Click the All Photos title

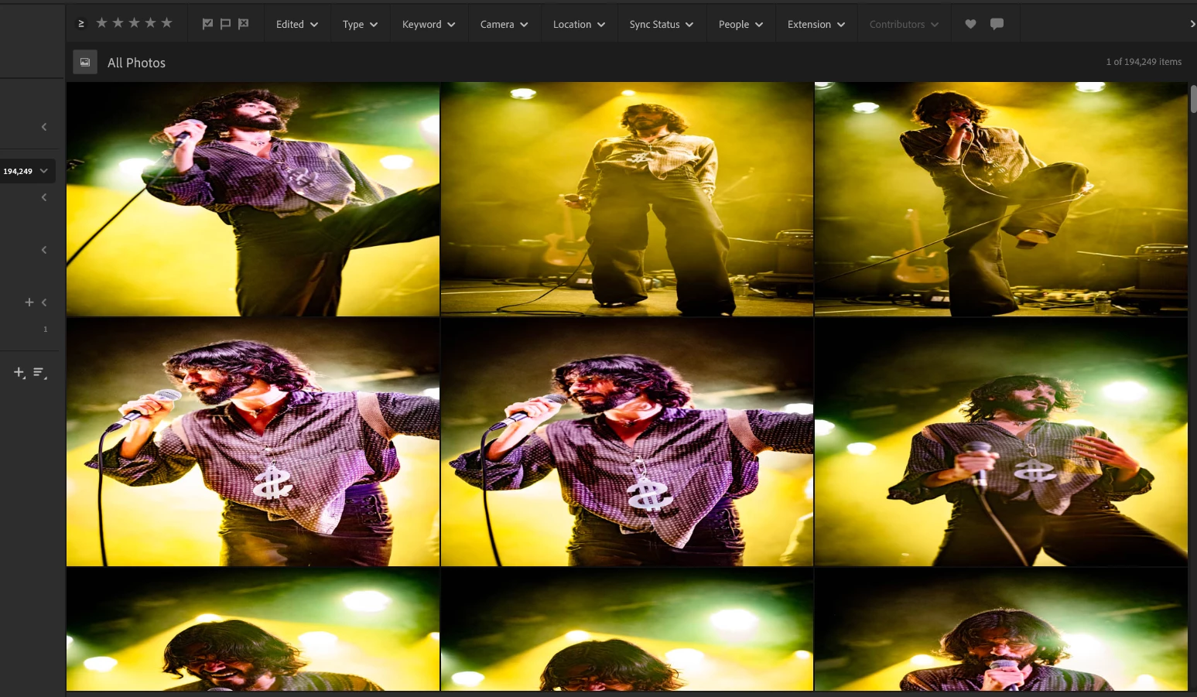coord(136,63)
